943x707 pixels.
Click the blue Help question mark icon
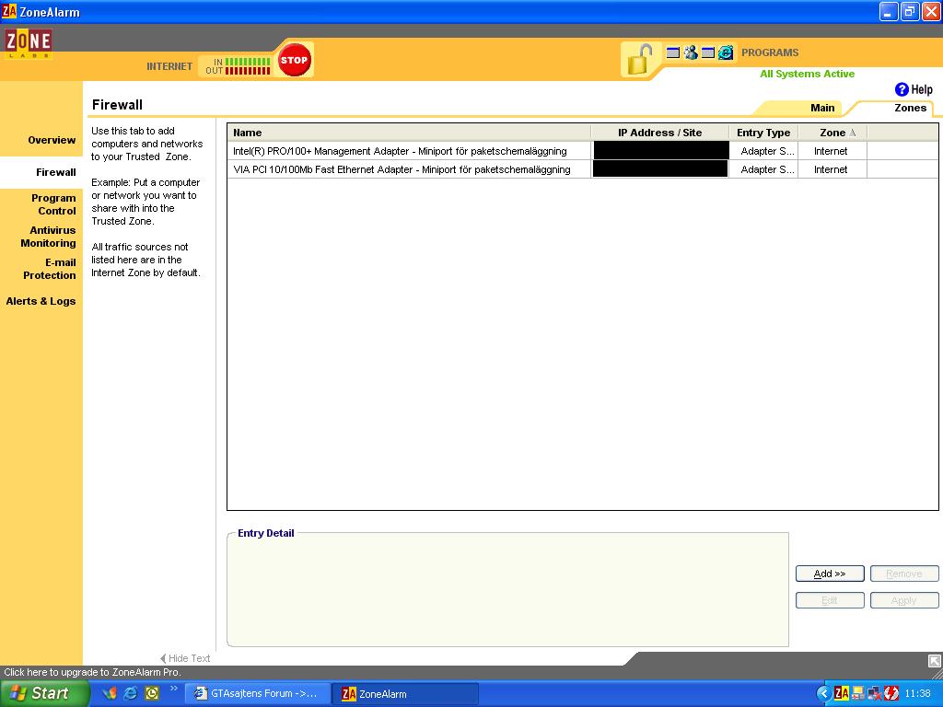[x=902, y=89]
